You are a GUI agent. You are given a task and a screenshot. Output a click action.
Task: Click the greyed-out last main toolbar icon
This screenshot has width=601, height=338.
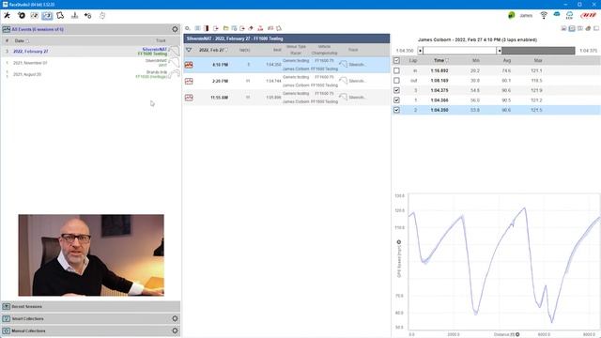102,15
